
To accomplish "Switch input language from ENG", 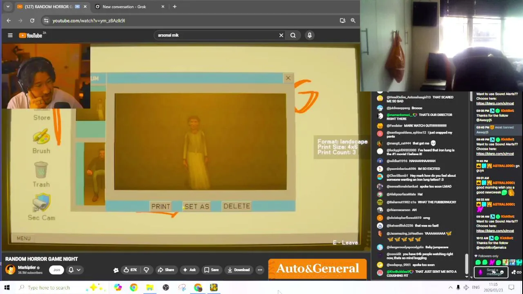I will tap(476, 287).
